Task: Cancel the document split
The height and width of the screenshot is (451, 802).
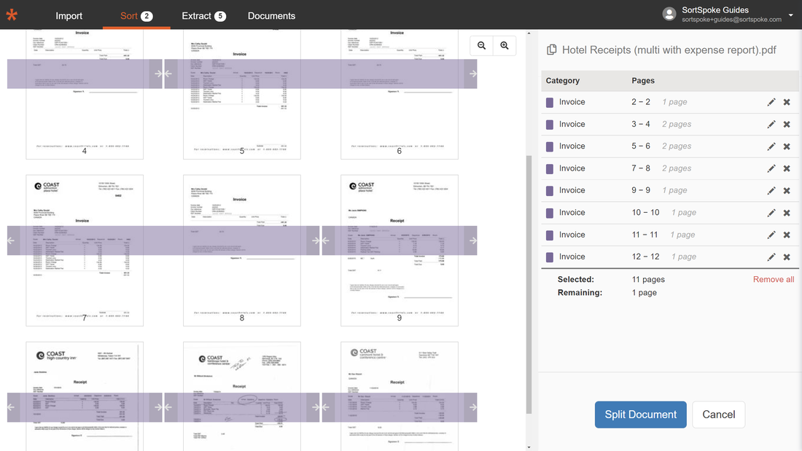Action: (719, 415)
